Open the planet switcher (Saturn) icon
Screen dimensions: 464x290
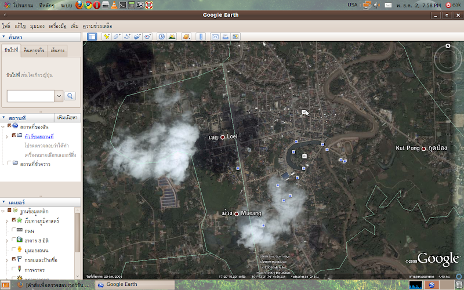[x=186, y=37]
